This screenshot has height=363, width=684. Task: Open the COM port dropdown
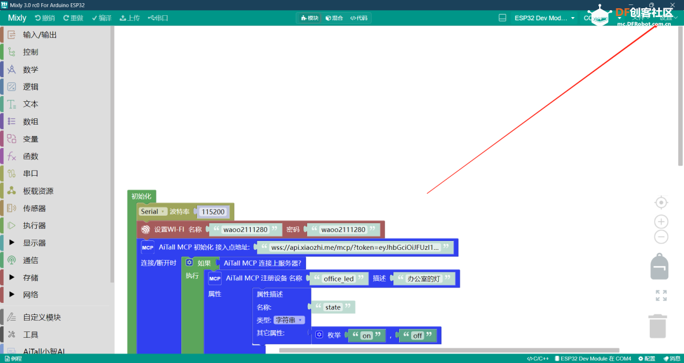(602, 18)
